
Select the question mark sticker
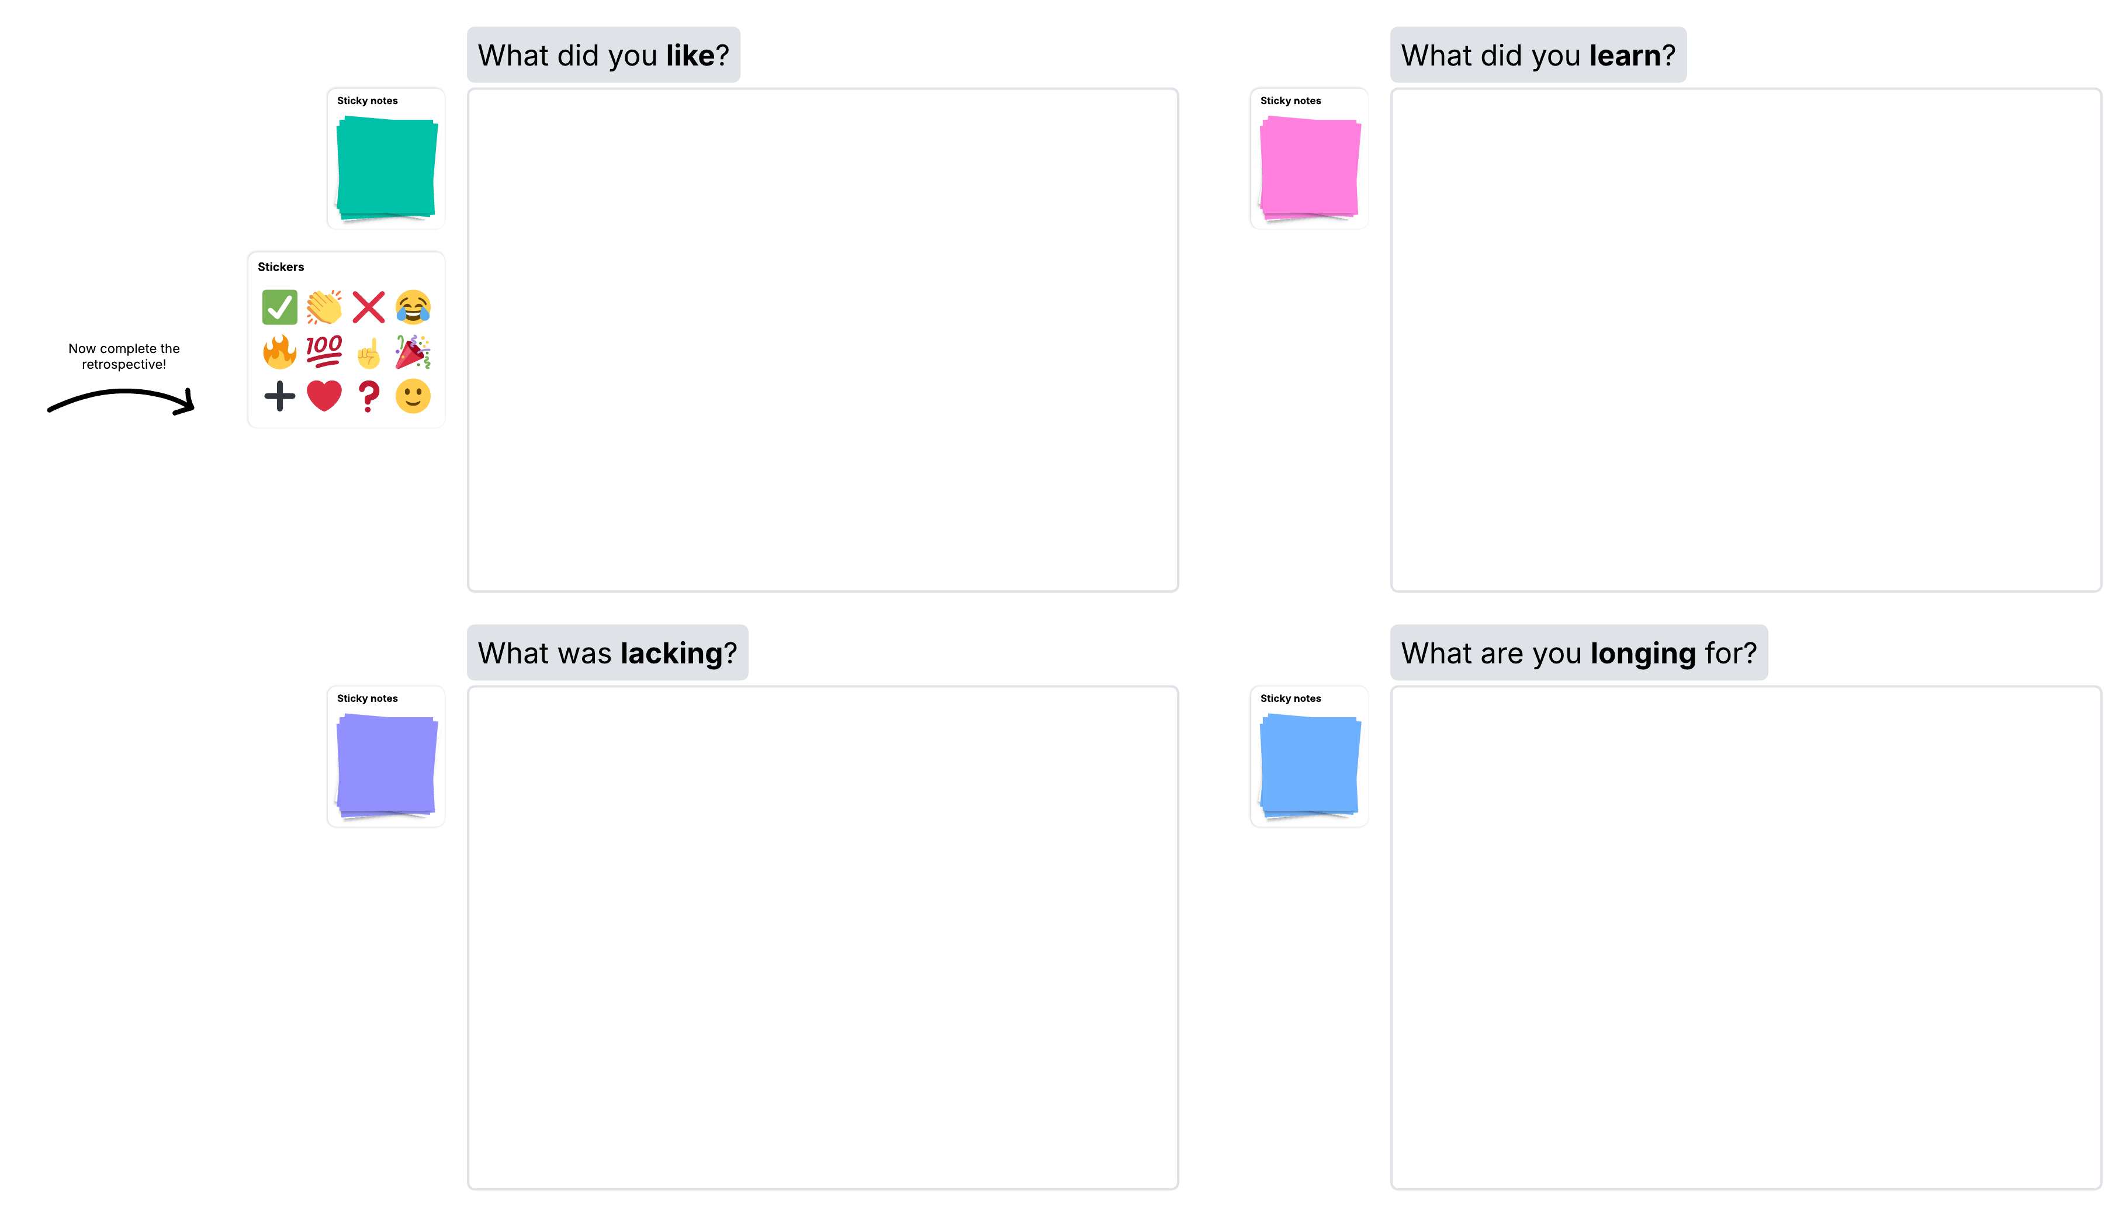pyautogui.click(x=368, y=397)
